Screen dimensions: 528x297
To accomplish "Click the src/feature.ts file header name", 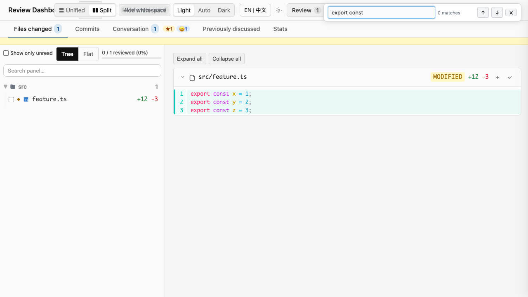I will click(223, 77).
